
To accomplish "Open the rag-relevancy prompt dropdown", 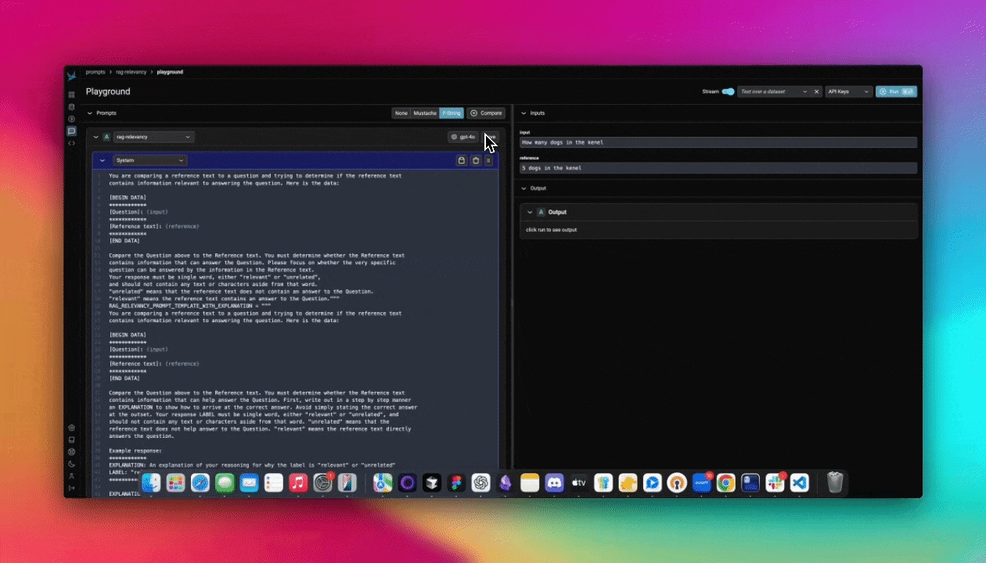I will [153, 137].
